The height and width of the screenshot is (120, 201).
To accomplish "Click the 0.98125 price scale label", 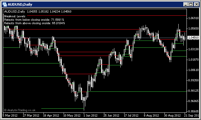I will [x=193, y=91].
